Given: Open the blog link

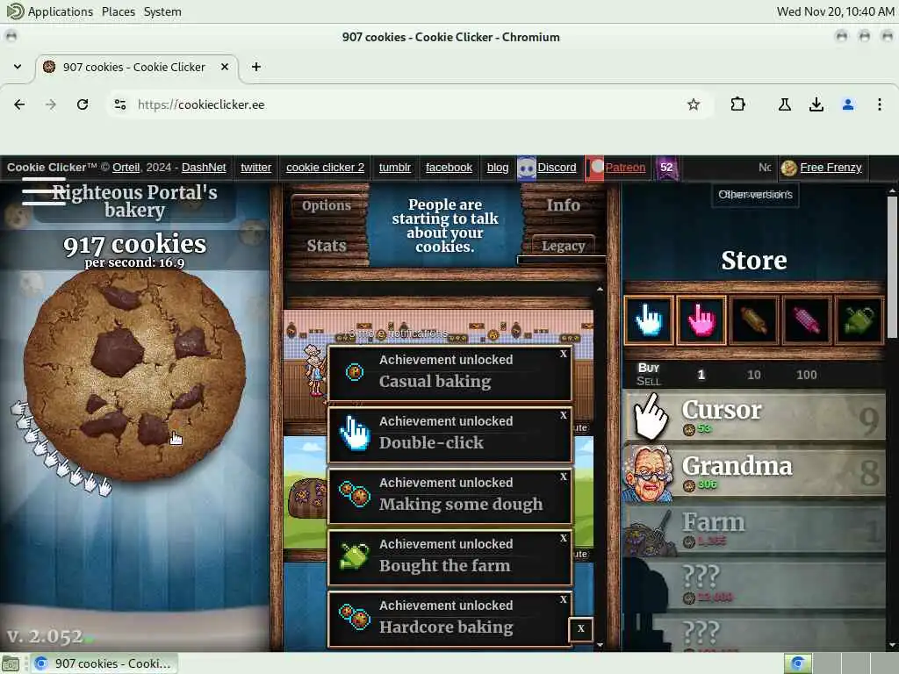Looking at the screenshot, I should pyautogui.click(x=498, y=168).
